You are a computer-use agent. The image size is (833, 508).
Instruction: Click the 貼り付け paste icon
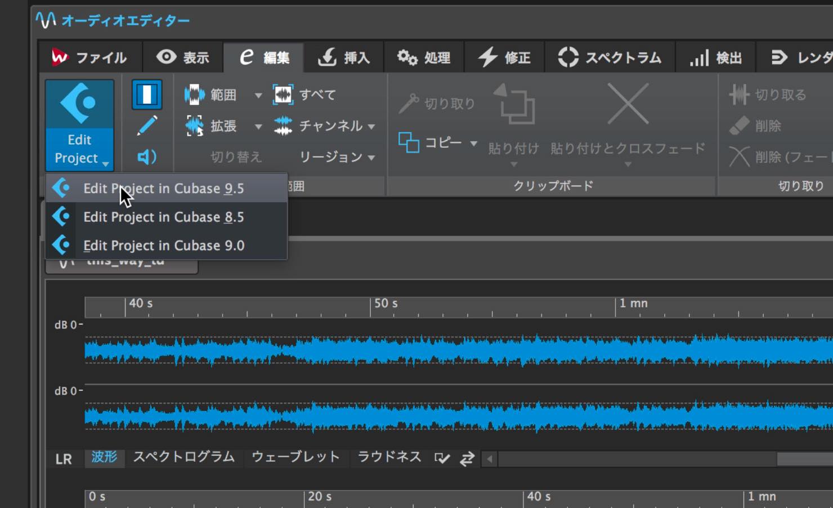514,104
